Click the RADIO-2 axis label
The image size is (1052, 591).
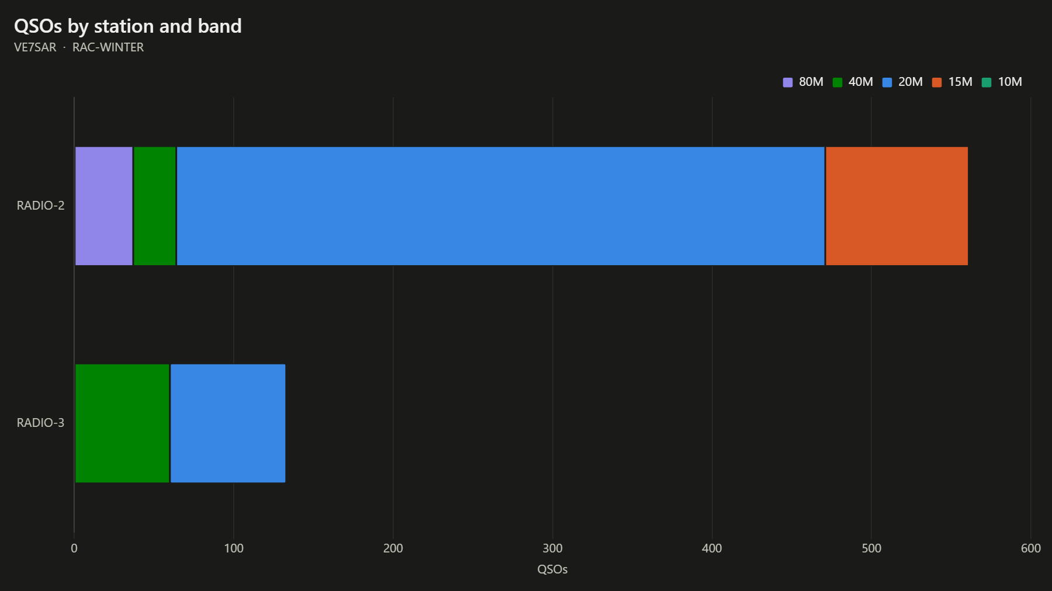coord(40,206)
